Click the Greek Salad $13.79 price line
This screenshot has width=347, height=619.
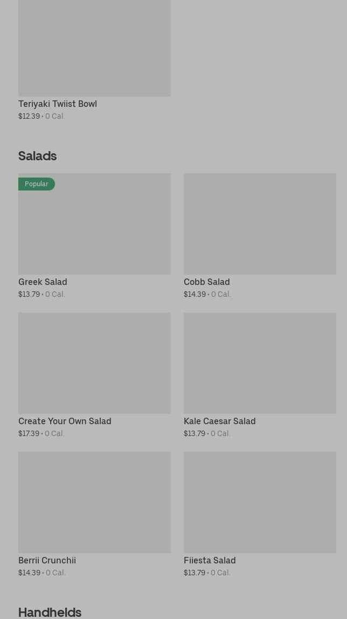(41, 294)
